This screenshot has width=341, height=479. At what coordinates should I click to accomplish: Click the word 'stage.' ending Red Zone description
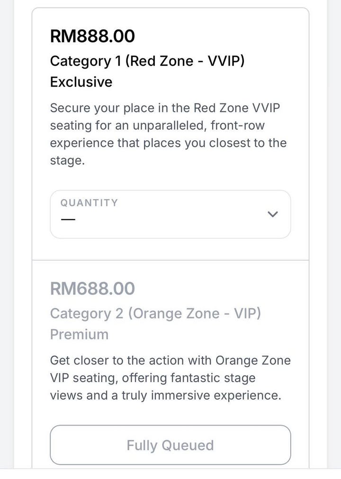(x=67, y=160)
